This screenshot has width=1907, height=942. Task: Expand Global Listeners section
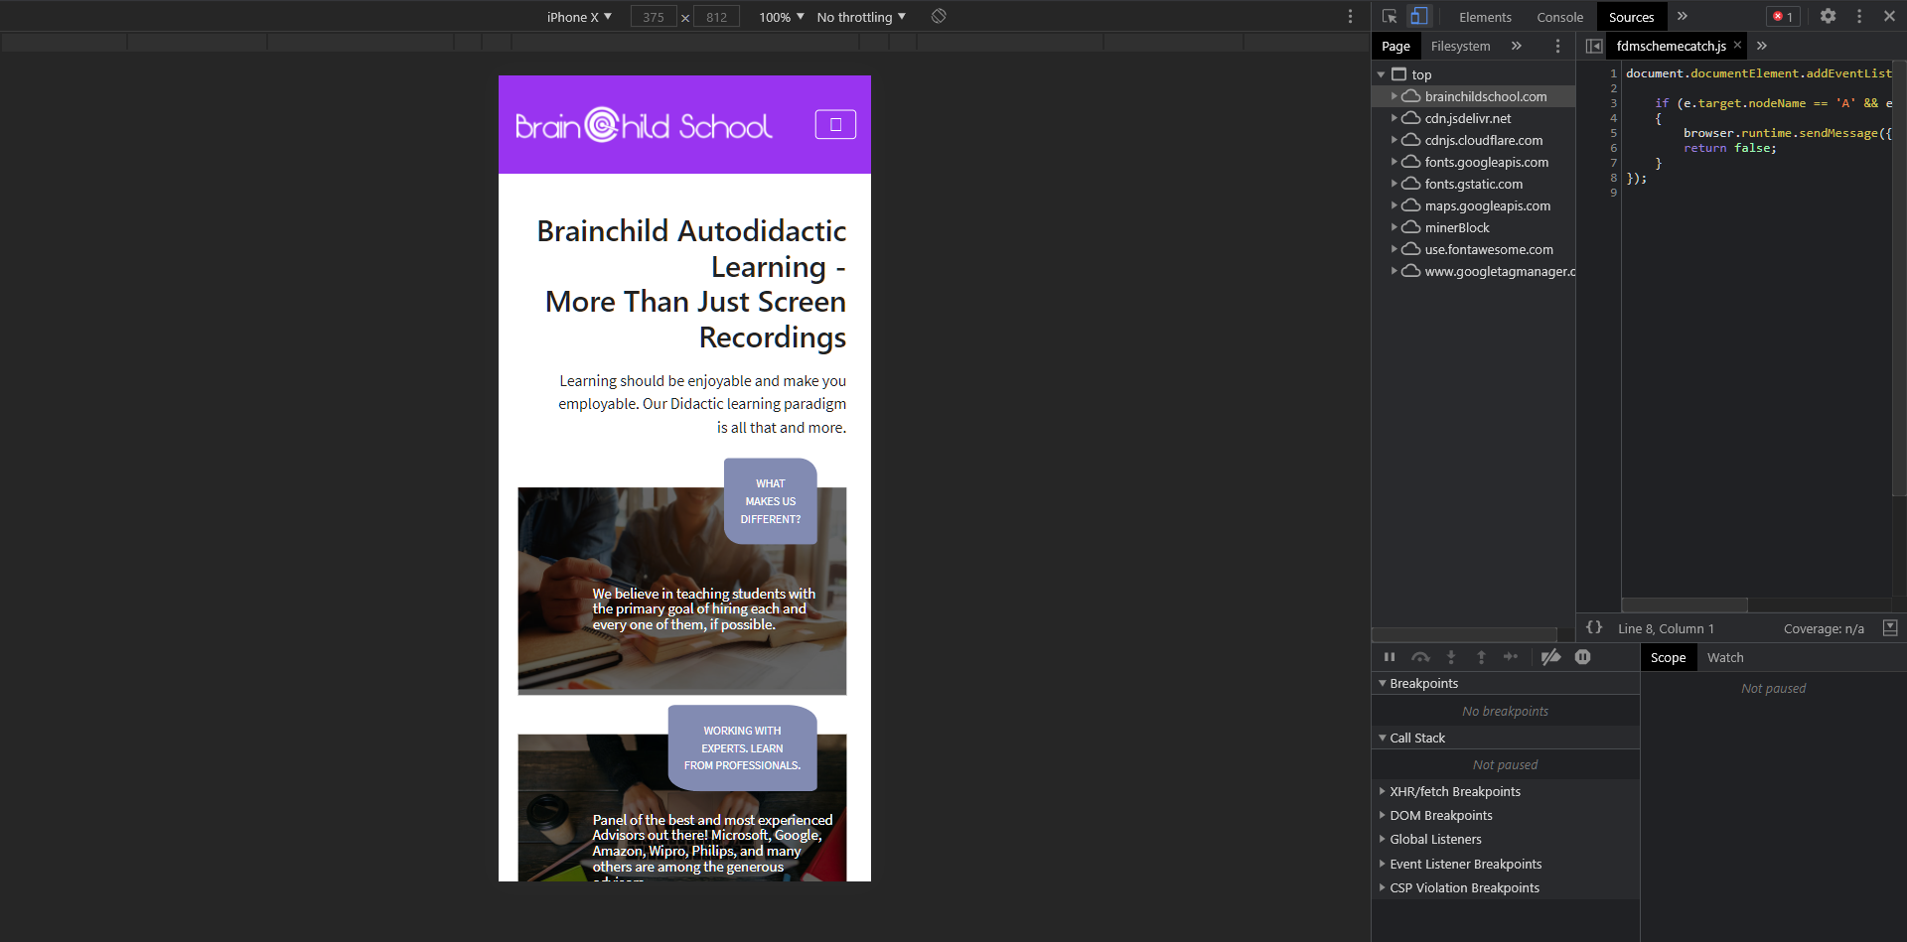pyautogui.click(x=1506, y=839)
